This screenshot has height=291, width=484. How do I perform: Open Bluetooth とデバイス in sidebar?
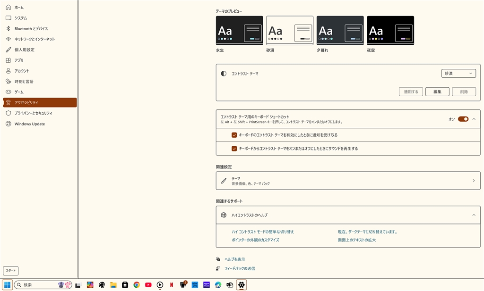31,29
